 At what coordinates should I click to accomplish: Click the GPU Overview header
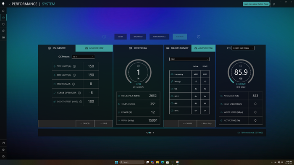coord(138,48)
